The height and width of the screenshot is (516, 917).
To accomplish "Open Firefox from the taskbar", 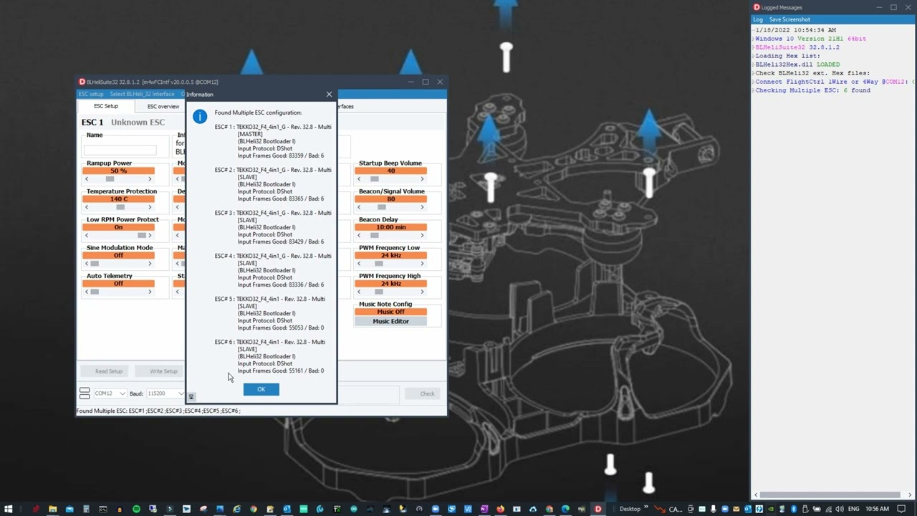I will (500, 509).
